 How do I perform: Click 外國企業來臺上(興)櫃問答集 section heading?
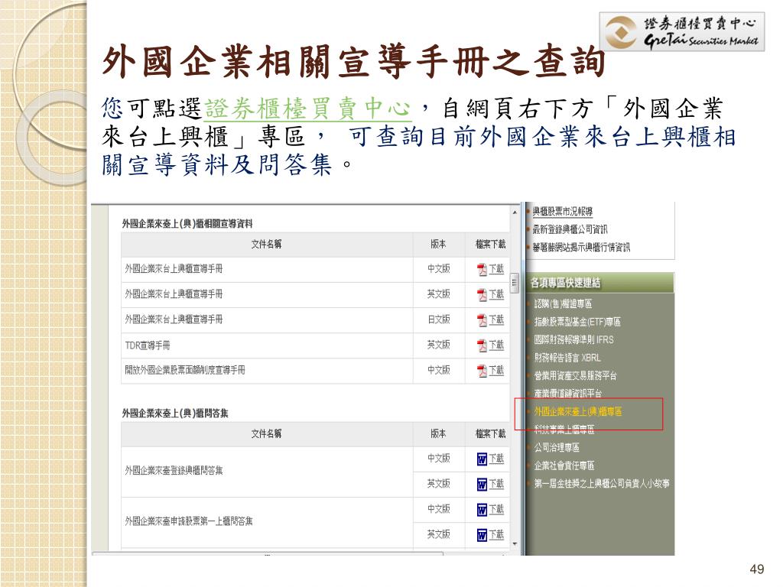tap(175, 413)
